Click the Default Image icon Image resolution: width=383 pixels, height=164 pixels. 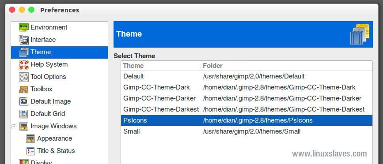point(24,101)
